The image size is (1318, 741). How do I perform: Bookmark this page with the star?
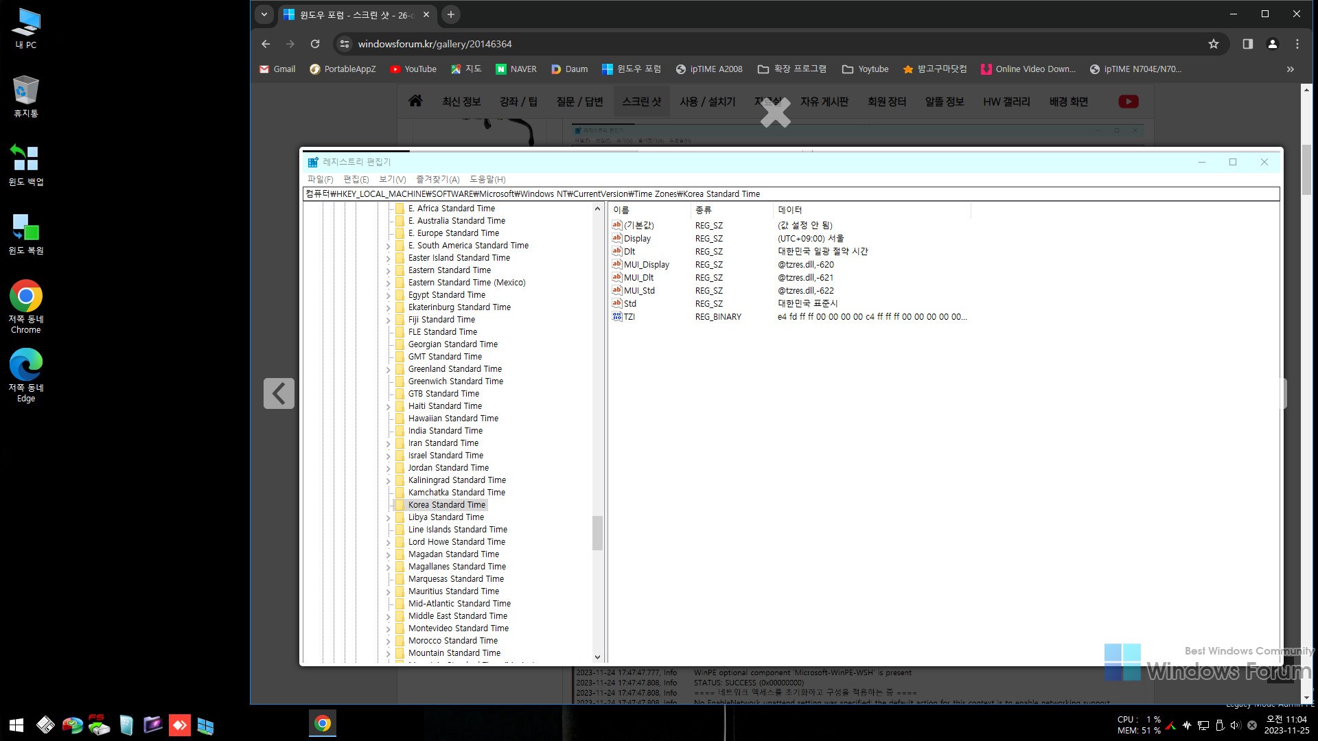pyautogui.click(x=1214, y=44)
